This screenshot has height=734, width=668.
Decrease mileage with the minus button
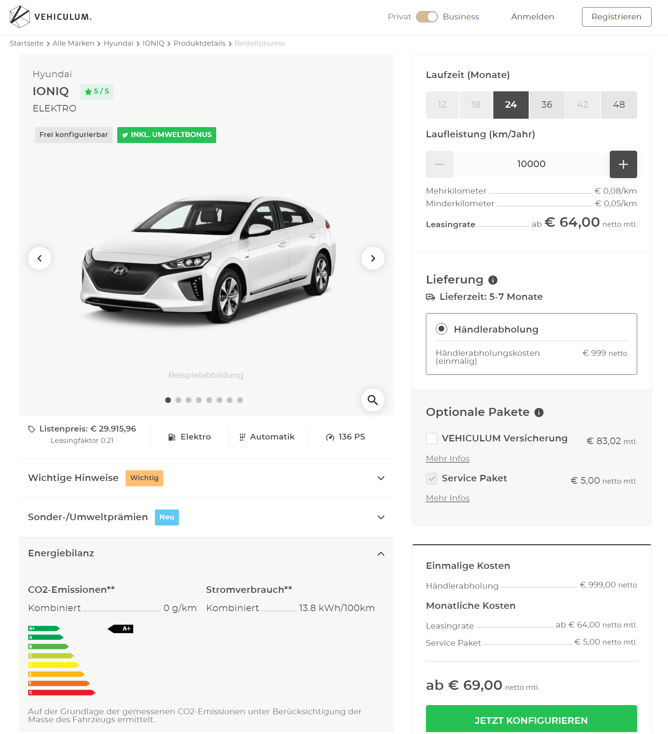(x=440, y=164)
